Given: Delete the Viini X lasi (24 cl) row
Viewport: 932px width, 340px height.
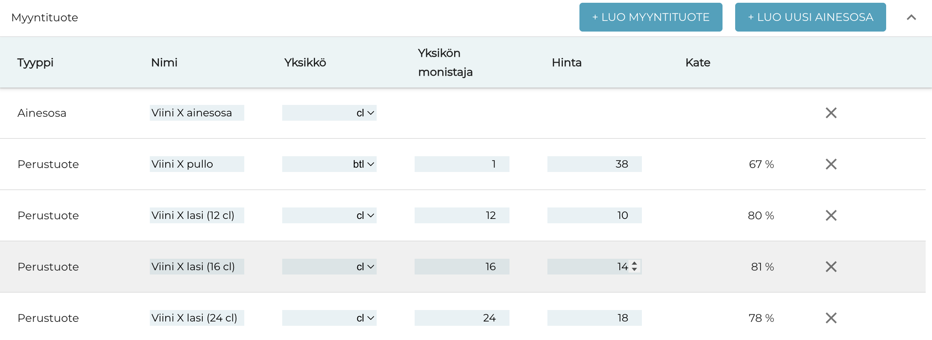Looking at the screenshot, I should [x=831, y=318].
